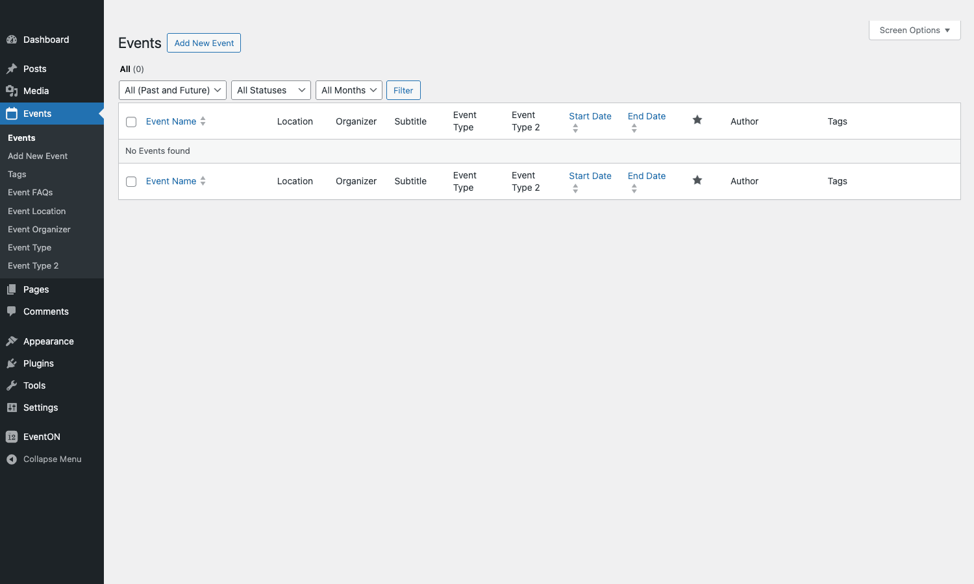This screenshot has height=584, width=974.
Task: Click the Add New Event button
Action: [204, 43]
